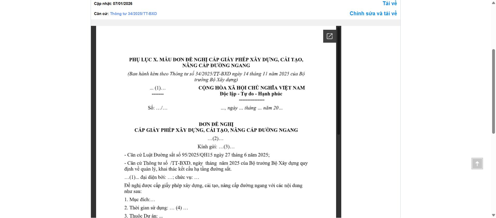Click the line '3. Thuộc Dự án: ...'
The image size is (496, 218).
pos(144,216)
